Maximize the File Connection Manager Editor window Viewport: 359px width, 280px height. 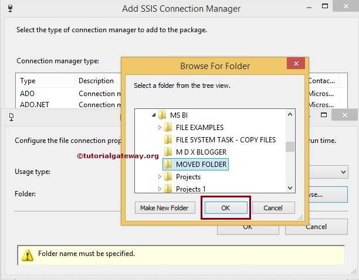click(324, 115)
